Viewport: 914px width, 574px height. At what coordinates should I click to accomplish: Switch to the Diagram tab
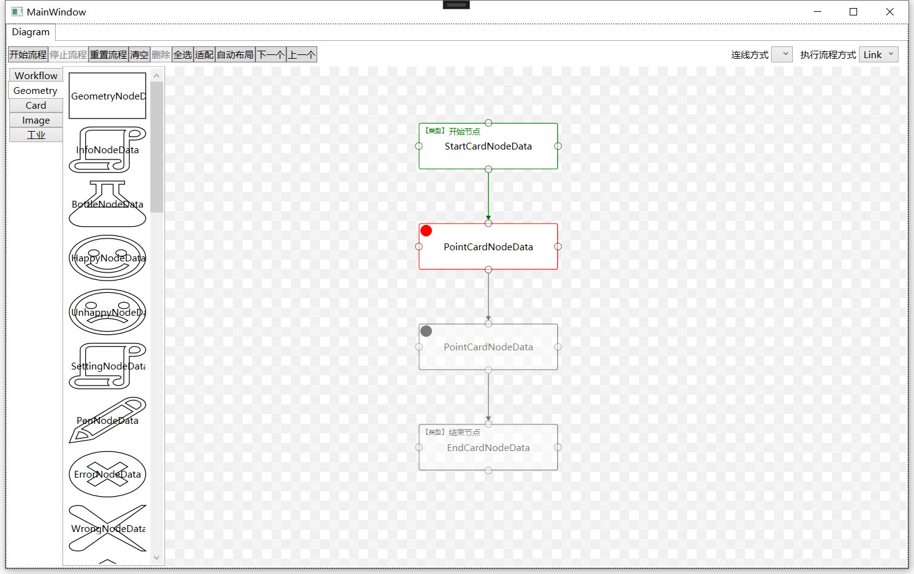31,32
